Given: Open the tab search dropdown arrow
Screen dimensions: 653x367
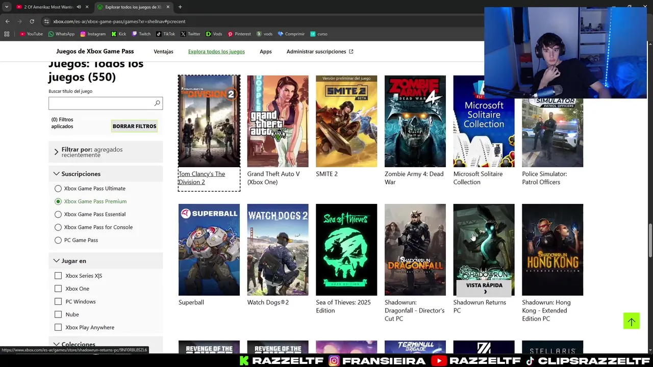Looking at the screenshot, I should click(x=7, y=7).
